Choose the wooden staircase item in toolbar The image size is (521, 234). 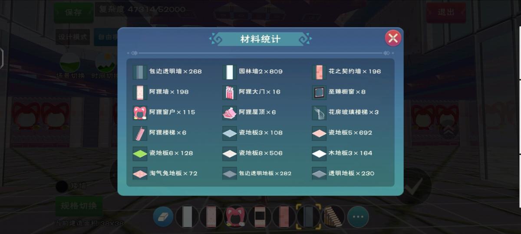click(x=334, y=217)
